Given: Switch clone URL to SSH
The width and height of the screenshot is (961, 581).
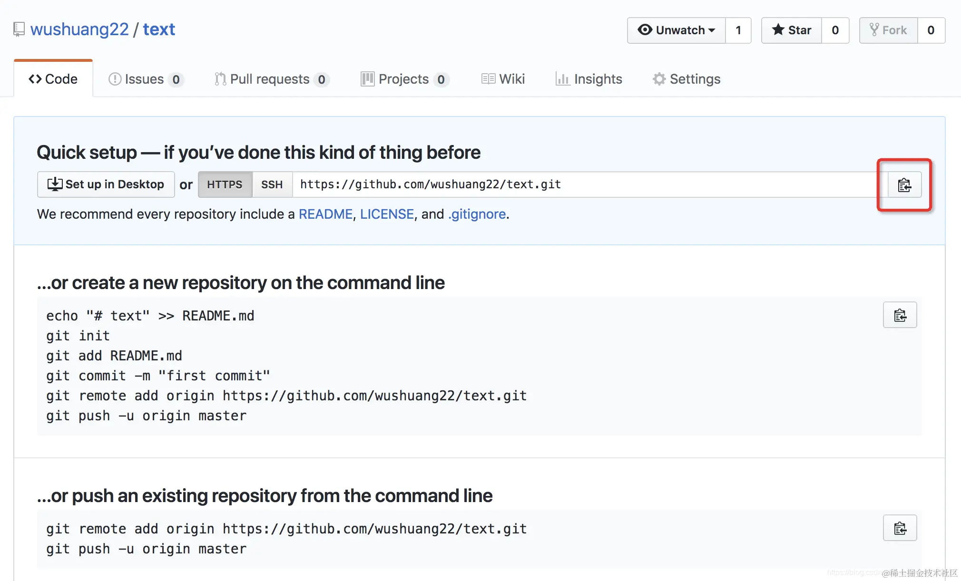Looking at the screenshot, I should click(x=272, y=184).
